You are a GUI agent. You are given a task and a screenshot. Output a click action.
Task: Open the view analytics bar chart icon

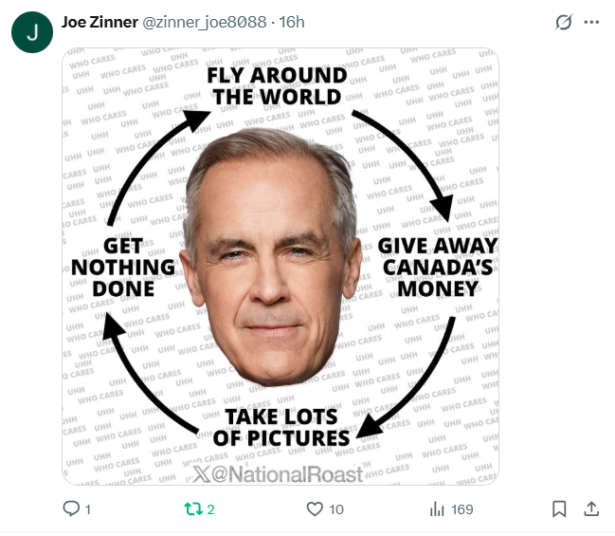(x=438, y=509)
